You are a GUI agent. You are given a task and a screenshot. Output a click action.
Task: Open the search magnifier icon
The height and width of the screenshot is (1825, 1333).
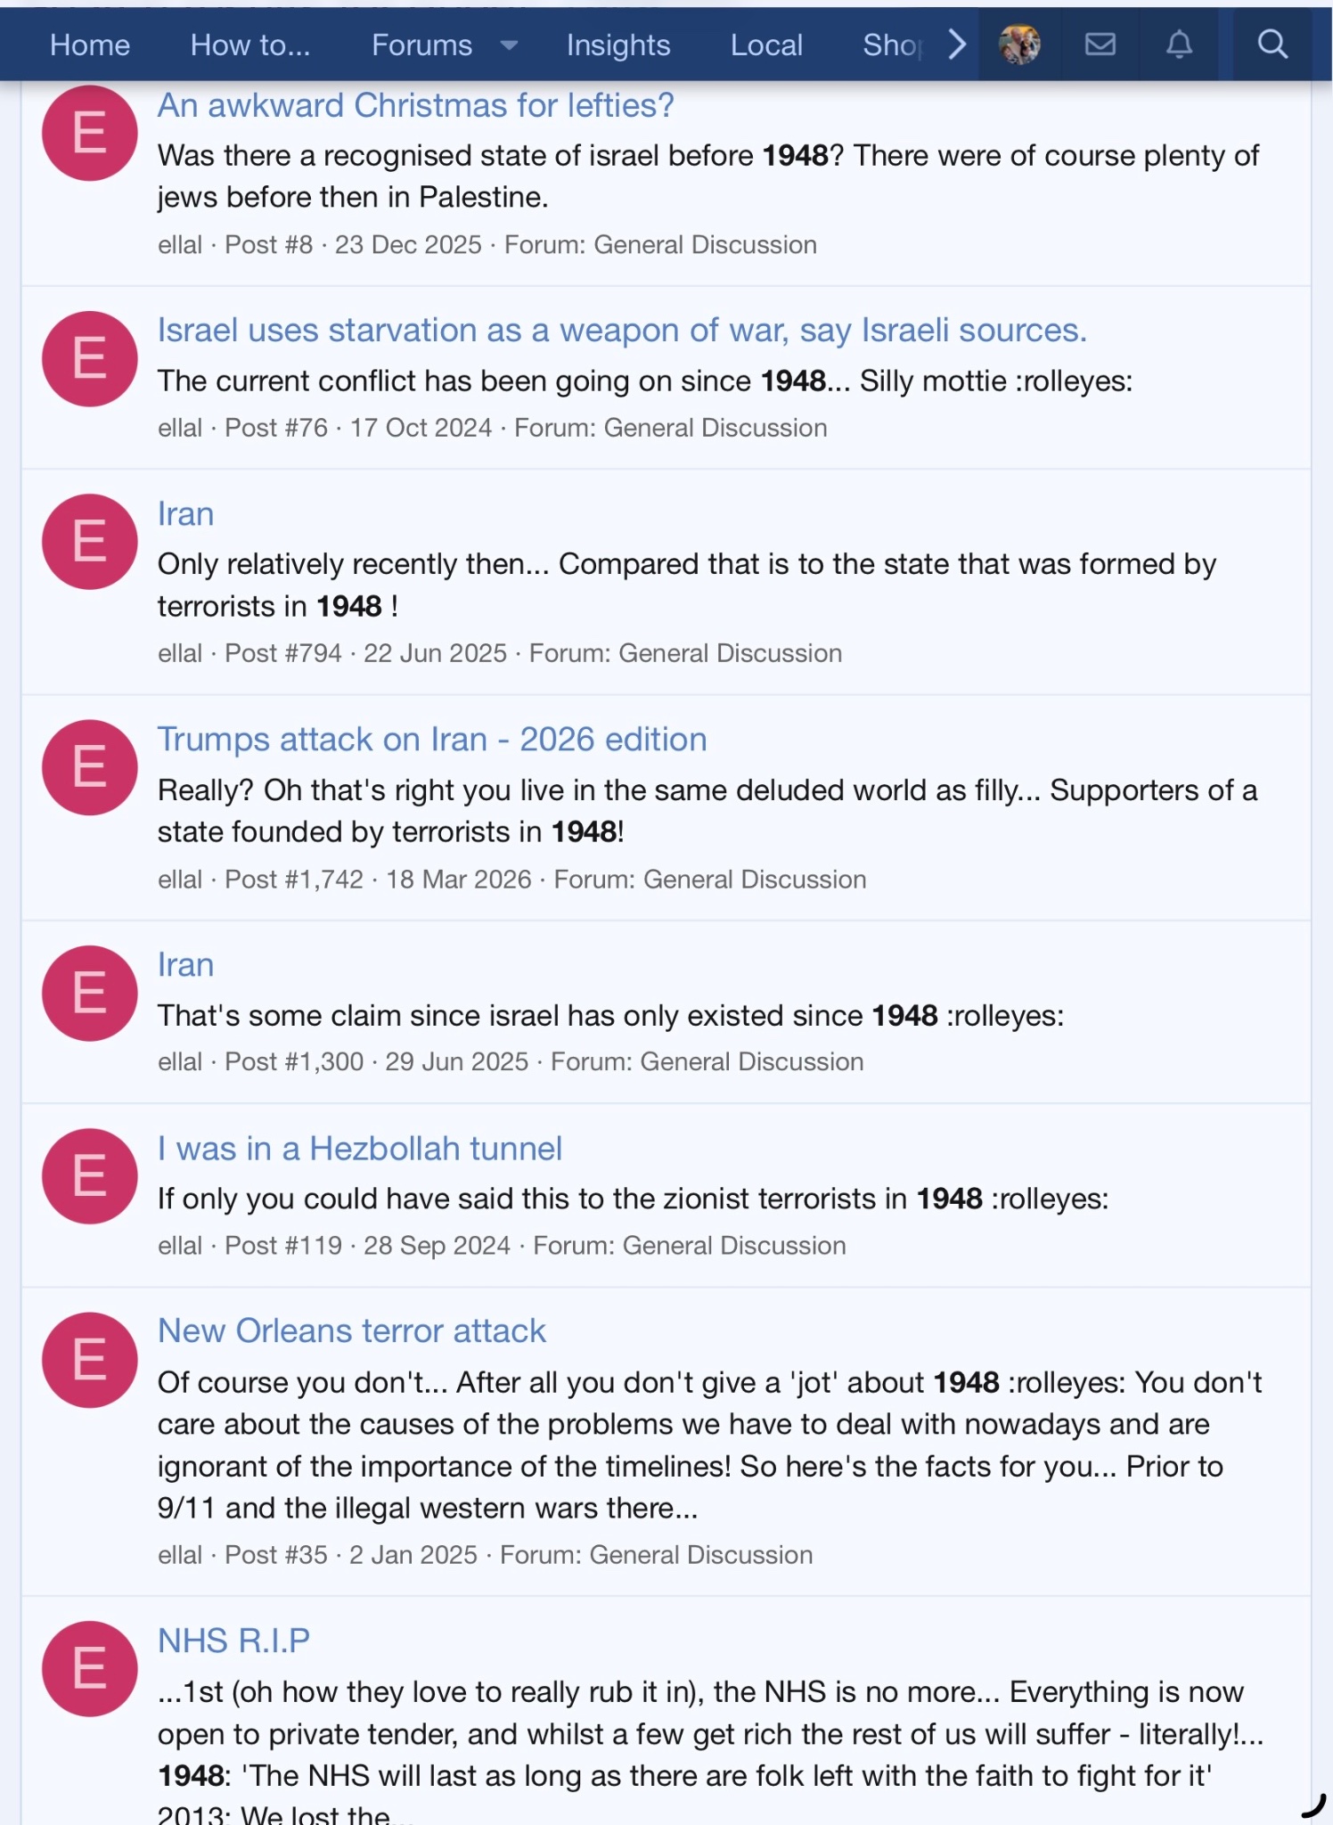[x=1272, y=45]
